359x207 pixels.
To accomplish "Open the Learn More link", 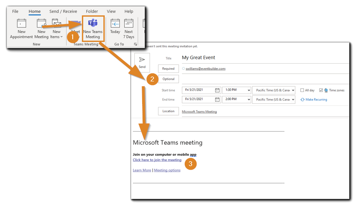I will (142, 170).
